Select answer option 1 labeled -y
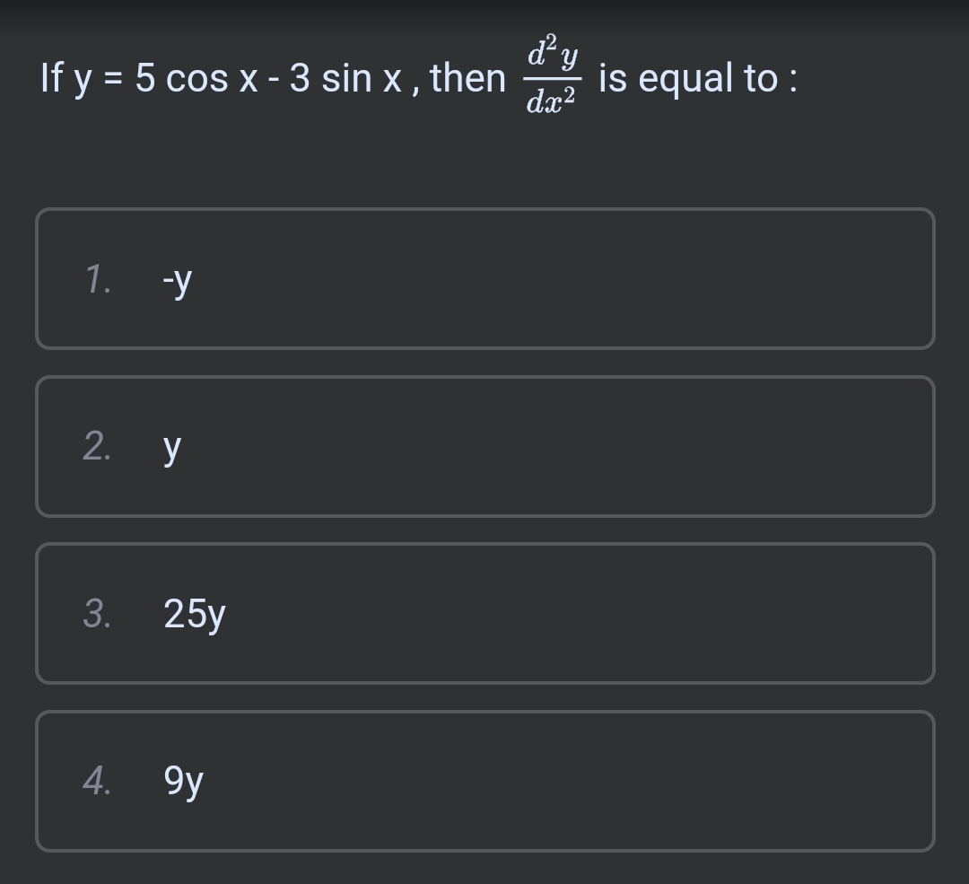Screen dimensions: 969x884 484,278
